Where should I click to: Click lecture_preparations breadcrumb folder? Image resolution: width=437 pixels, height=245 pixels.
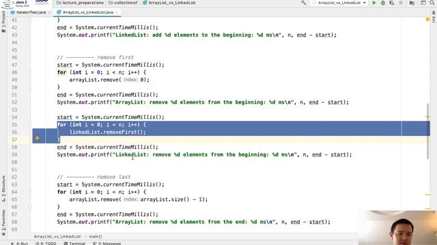coord(80,3)
